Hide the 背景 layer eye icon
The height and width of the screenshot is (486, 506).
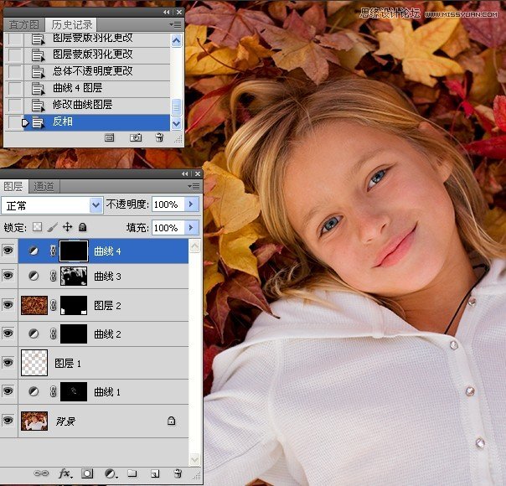[8, 420]
